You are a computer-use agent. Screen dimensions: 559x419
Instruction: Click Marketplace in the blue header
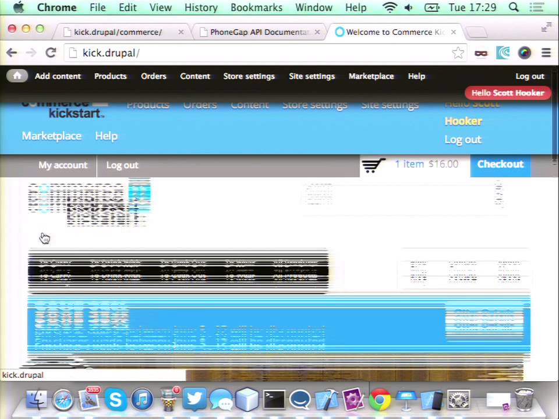(x=52, y=136)
